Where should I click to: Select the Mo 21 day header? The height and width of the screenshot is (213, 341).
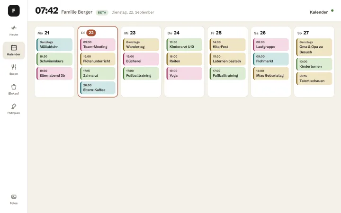(44, 33)
